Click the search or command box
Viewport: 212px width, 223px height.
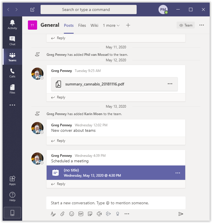click(x=89, y=9)
